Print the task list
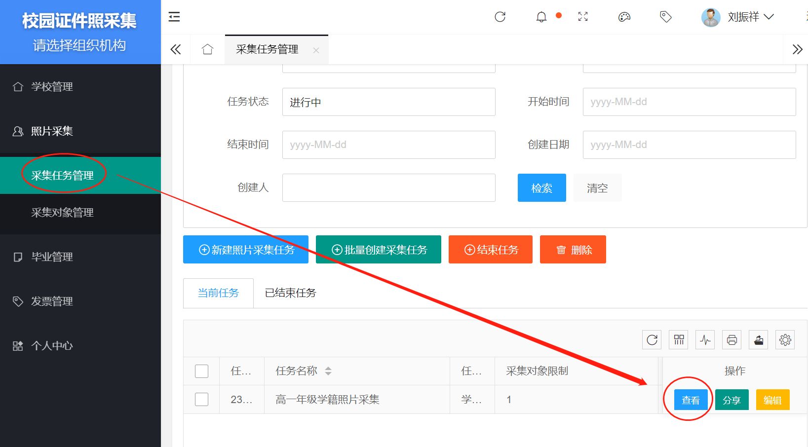Image resolution: width=808 pixels, height=447 pixels. pos(731,339)
